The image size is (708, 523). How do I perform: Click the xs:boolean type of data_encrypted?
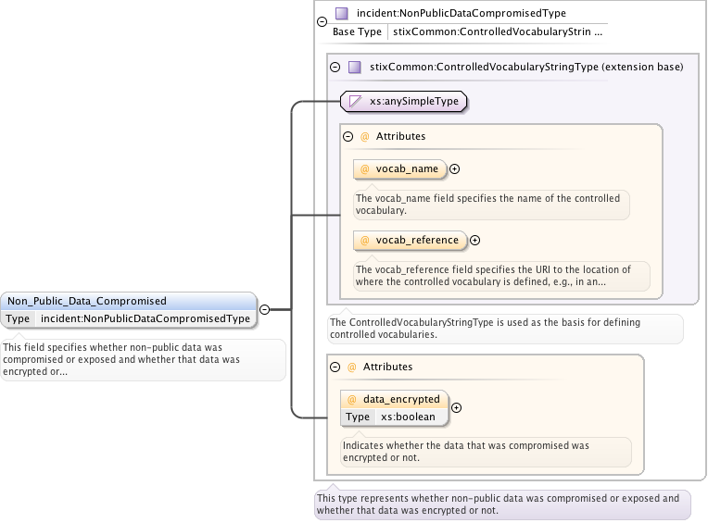[x=408, y=417]
